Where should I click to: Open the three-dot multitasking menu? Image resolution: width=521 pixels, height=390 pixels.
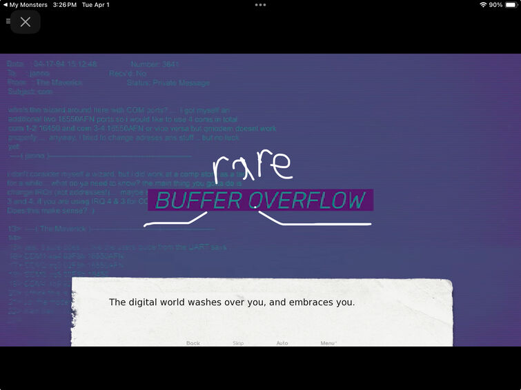[260, 5]
